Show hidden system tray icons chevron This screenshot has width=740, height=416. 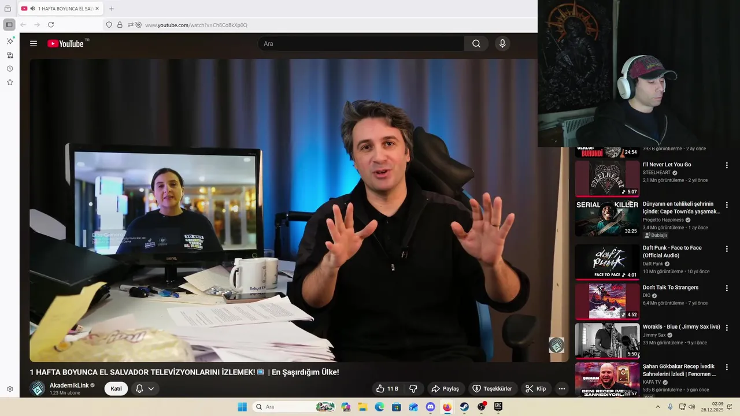coord(657,407)
